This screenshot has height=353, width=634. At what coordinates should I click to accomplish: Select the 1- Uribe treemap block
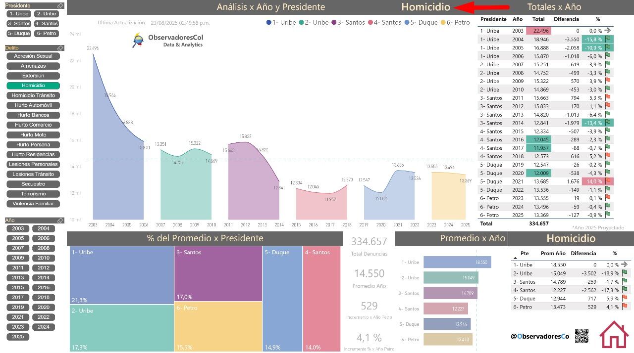[121, 275]
